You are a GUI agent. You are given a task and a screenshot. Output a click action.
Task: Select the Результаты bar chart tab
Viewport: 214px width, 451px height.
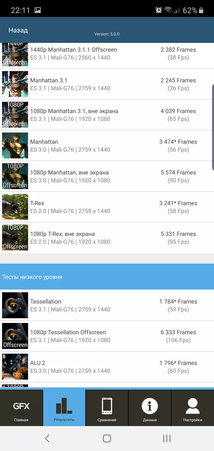[64, 408]
